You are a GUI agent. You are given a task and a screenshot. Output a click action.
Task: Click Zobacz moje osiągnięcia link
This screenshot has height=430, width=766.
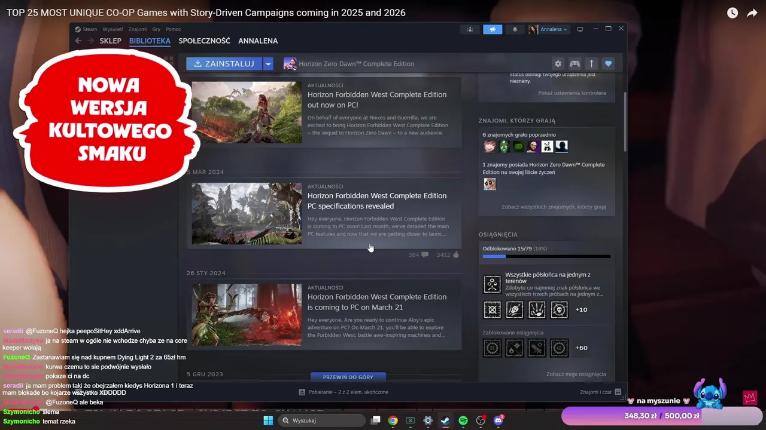[x=576, y=374]
